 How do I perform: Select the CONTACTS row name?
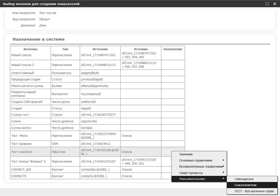pyautogui.click(x=19, y=176)
